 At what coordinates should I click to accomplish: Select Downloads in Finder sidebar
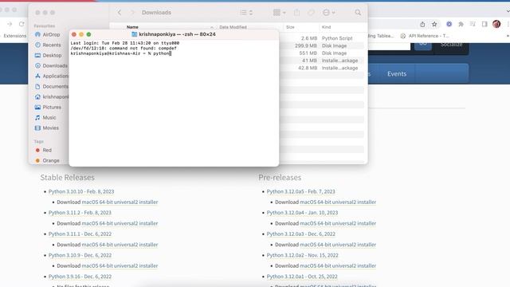click(x=51, y=65)
